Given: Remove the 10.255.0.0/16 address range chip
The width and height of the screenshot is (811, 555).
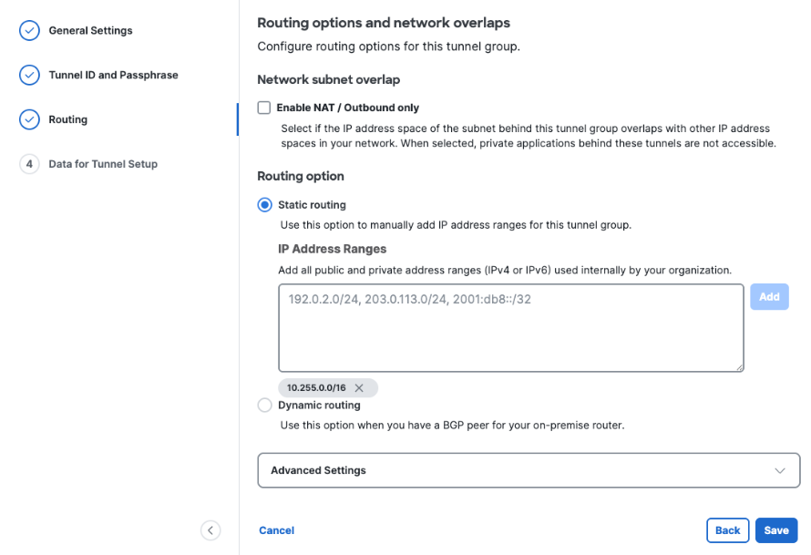Looking at the screenshot, I should (359, 388).
